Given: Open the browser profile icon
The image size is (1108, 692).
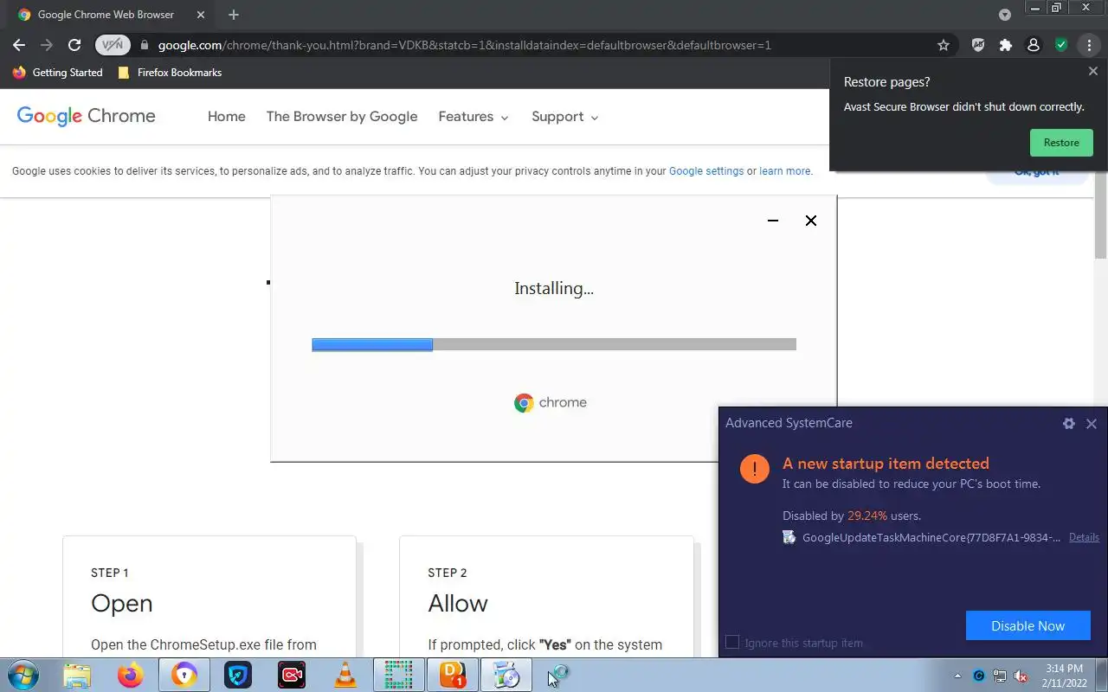Looking at the screenshot, I should pyautogui.click(x=1033, y=45).
